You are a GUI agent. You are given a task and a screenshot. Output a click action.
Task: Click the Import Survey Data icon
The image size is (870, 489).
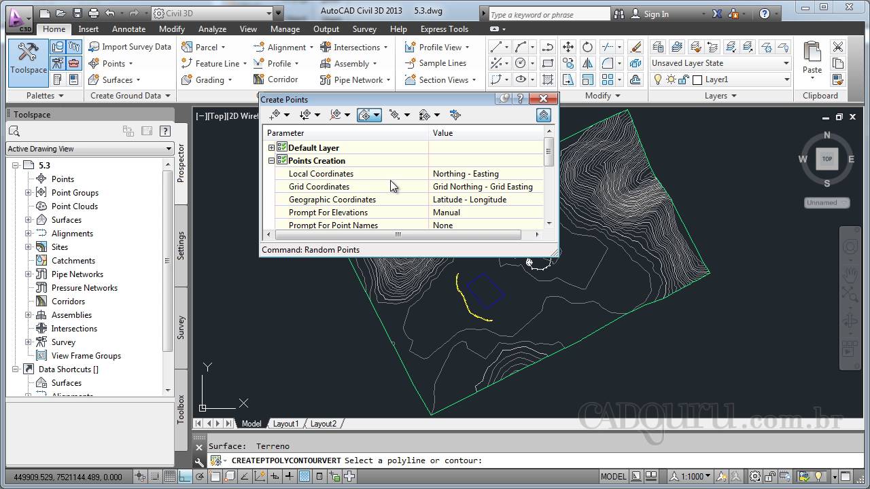click(94, 47)
